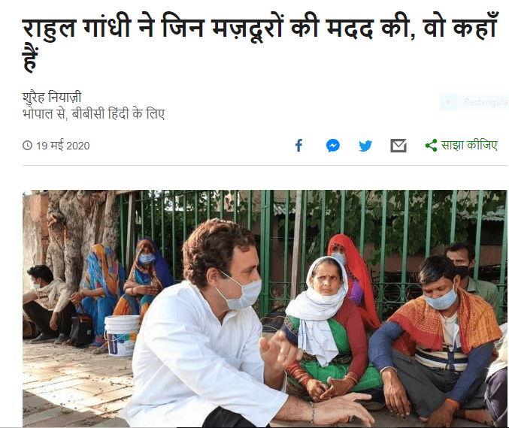The width and height of the screenshot is (509, 428).
Task: Click author name शुरैह नियाज़ी
Action: [52, 97]
